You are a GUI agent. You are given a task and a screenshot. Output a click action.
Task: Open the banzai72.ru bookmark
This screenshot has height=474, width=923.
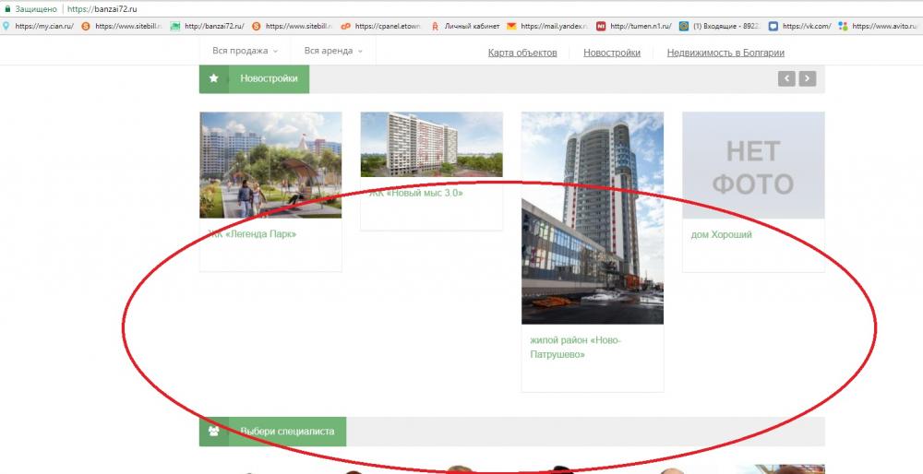[214, 26]
